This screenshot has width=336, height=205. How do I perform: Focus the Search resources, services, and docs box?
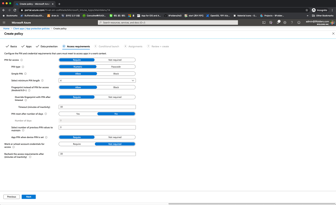coord(168,22)
